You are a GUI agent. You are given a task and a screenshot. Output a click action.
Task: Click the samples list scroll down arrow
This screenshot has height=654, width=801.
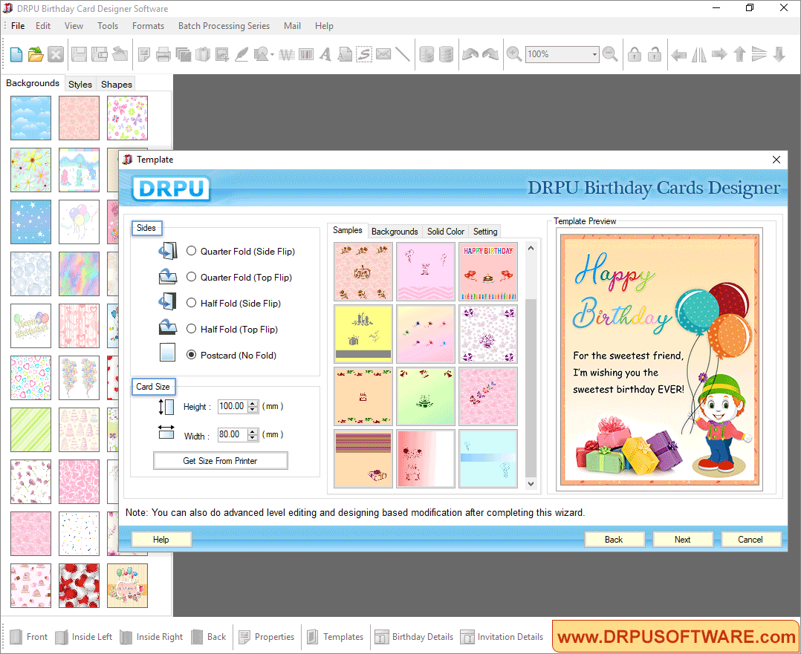click(531, 483)
